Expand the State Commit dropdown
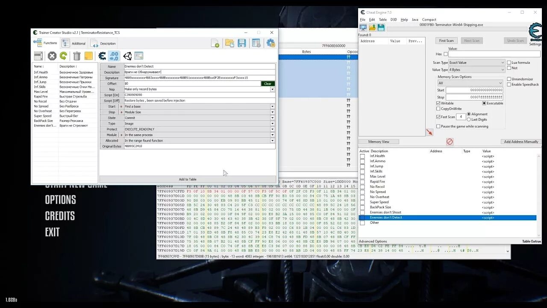 (x=272, y=118)
